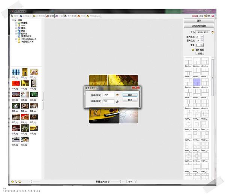Image resolution: width=225 pixels, height=194 pixels.
Task: Expand the 網路 network node
Action: click(x=16, y=31)
